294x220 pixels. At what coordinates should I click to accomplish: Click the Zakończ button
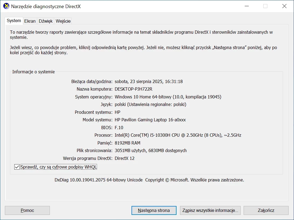click(x=266, y=211)
